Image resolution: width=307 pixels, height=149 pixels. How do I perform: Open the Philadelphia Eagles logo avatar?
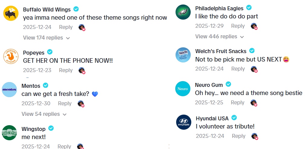click(183, 12)
